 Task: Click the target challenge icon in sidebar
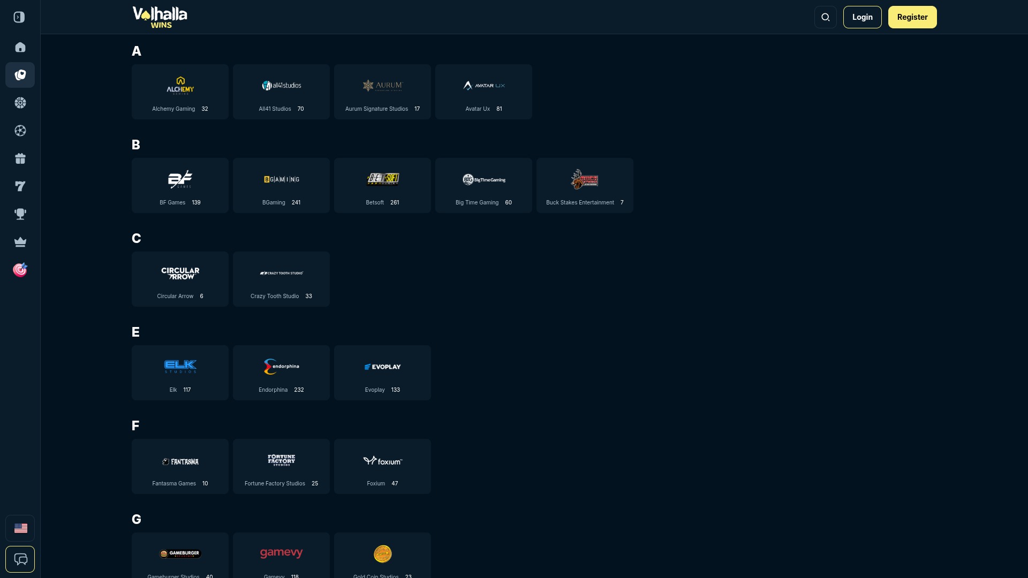tap(20, 270)
